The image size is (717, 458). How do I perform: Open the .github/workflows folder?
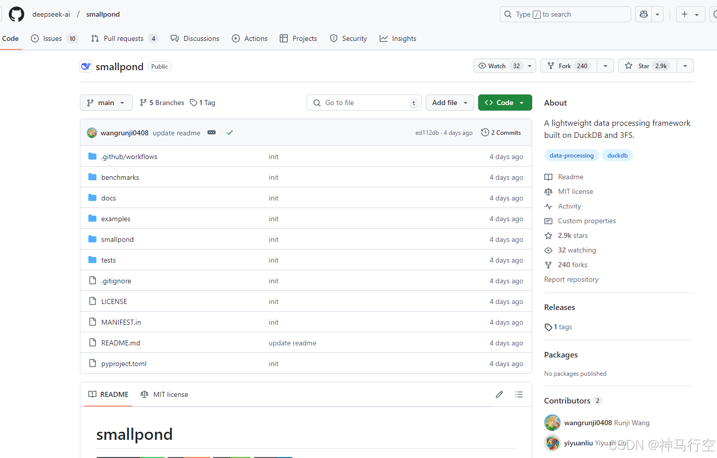pos(129,157)
